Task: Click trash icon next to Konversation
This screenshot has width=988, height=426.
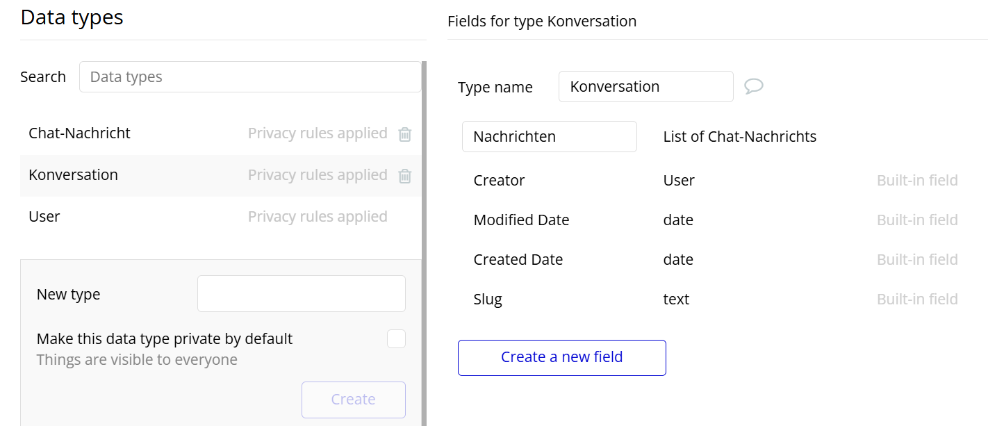Action: tap(404, 176)
